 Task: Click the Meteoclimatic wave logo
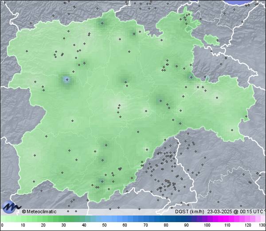pyautogui.click(x=11, y=207)
